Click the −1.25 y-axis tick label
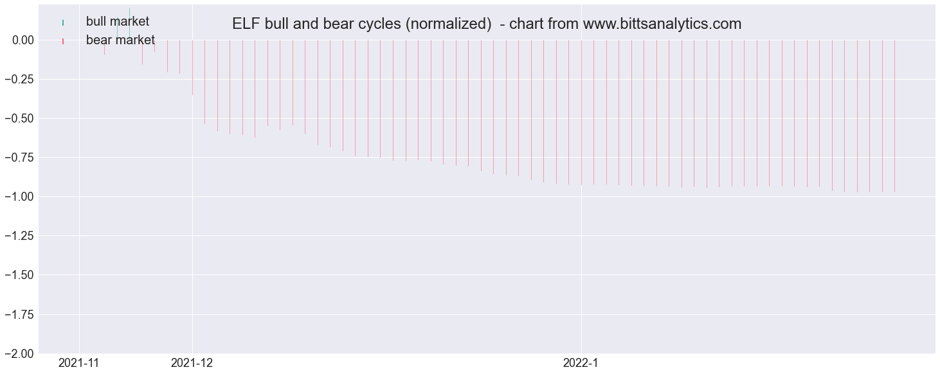 point(19,236)
